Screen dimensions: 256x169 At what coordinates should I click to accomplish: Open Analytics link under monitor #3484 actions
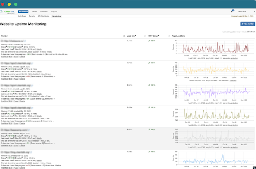pos(5,101)
